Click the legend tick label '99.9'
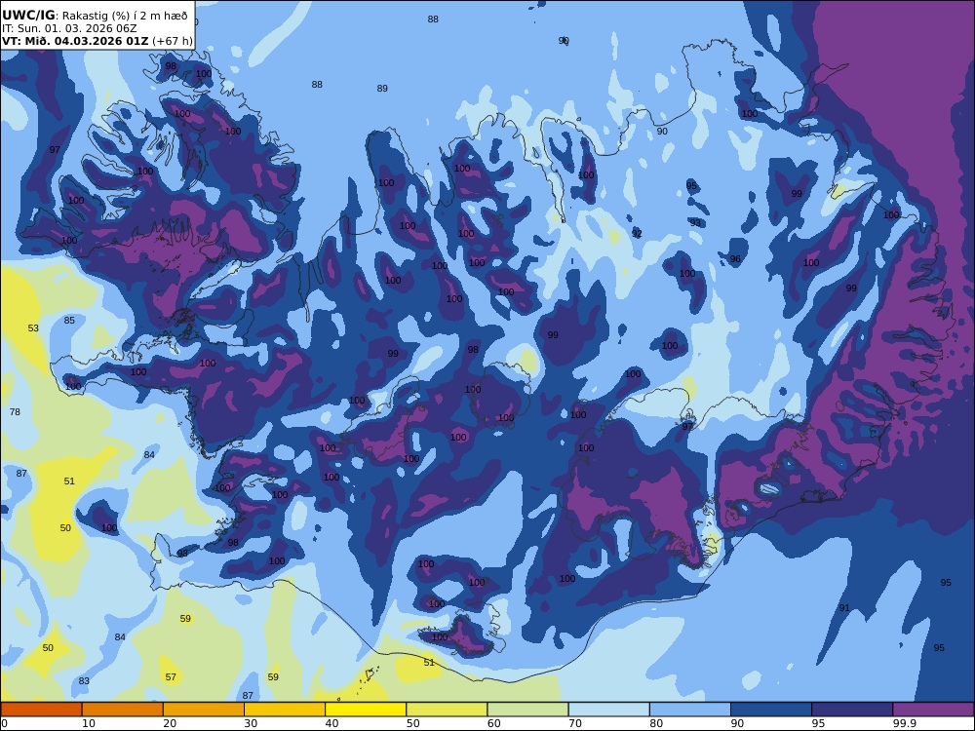Image resolution: width=975 pixels, height=731 pixels. click(x=904, y=723)
